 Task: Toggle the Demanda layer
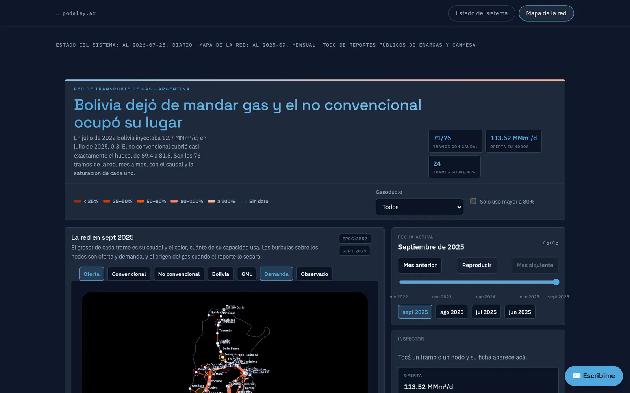pos(276,274)
